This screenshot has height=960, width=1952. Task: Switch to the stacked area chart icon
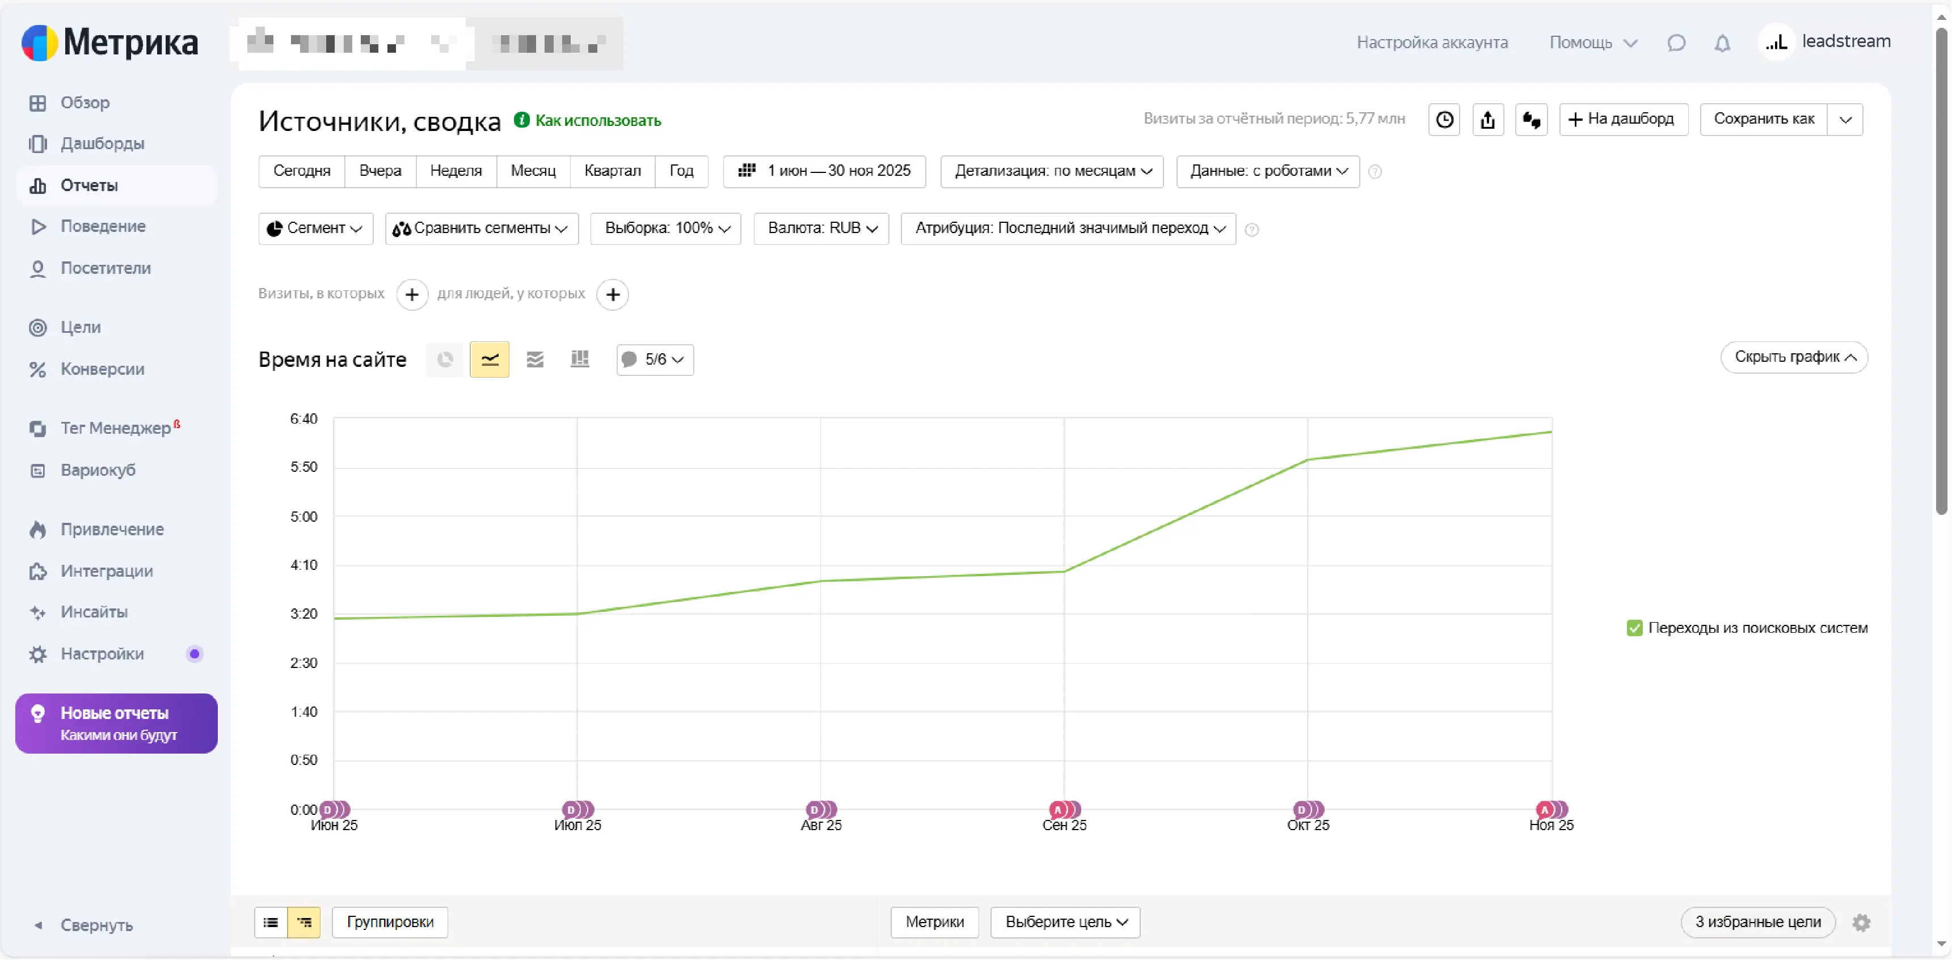[x=535, y=359]
